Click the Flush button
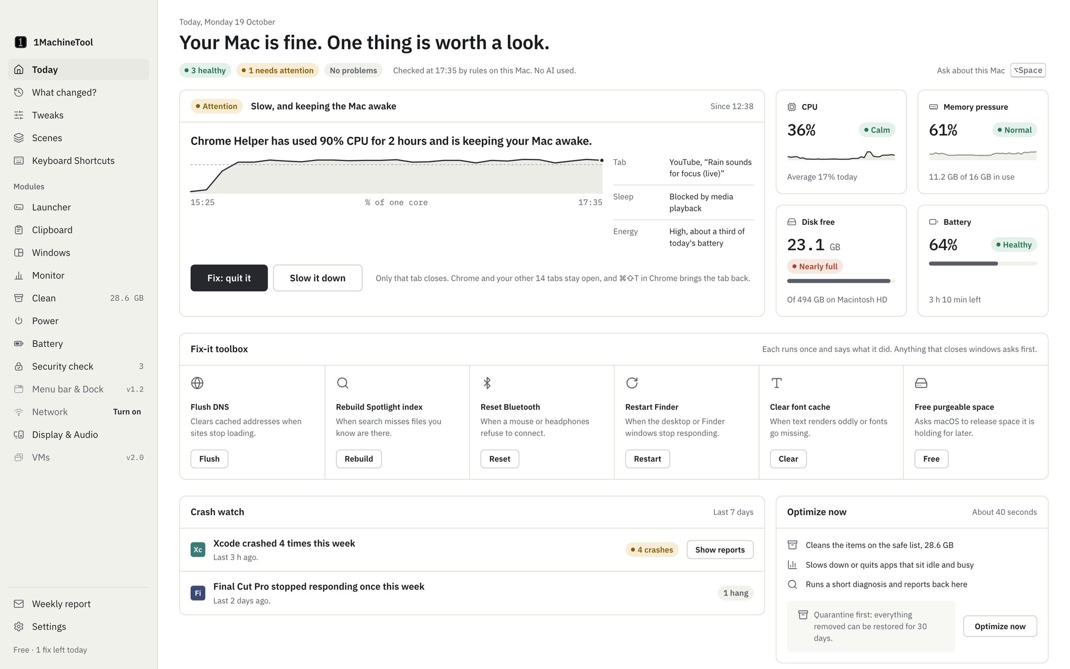This screenshot has width=1070, height=669. (209, 459)
